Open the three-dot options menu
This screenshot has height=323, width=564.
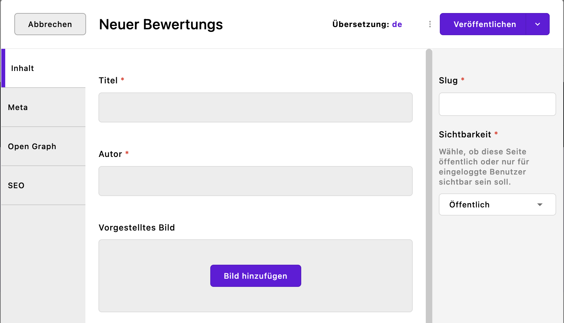(x=430, y=24)
